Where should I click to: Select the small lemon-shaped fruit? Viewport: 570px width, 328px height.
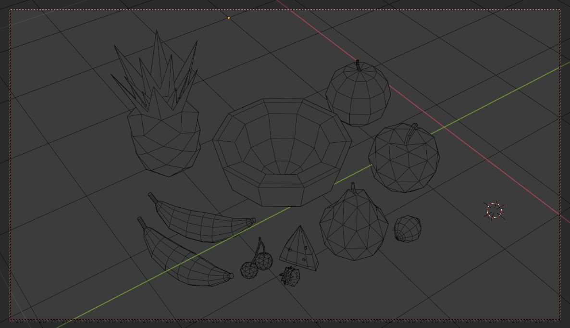pyautogui.click(x=408, y=229)
